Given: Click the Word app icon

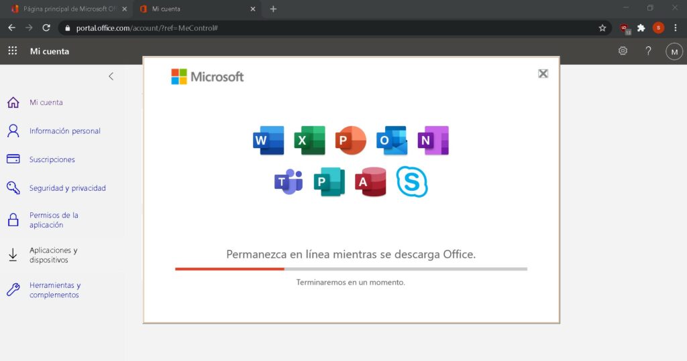Looking at the screenshot, I should 268,141.
